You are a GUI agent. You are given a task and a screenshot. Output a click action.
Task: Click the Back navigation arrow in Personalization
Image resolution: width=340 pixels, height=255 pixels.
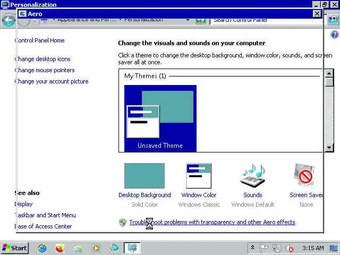tap(8, 21)
